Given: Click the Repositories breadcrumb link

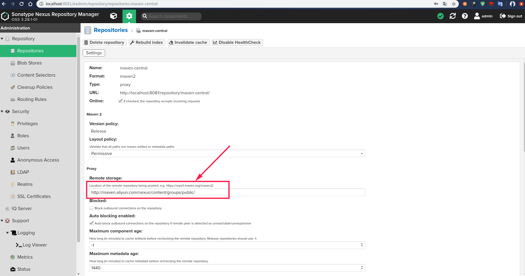Looking at the screenshot, I should point(111,30).
